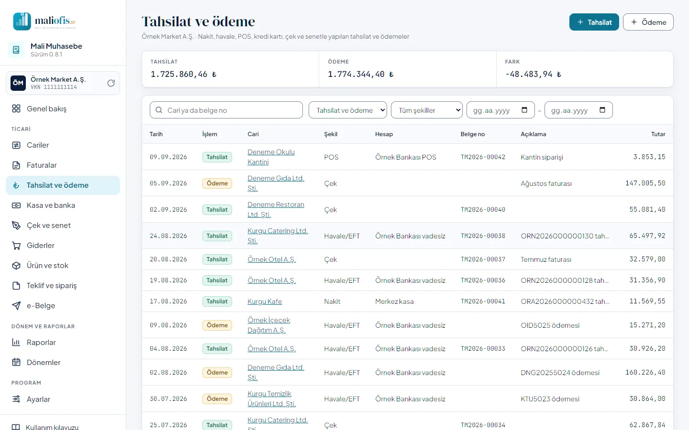The height and width of the screenshot is (430, 689).
Task: Click the e-Belge paper plane icon
Action: (x=16, y=306)
